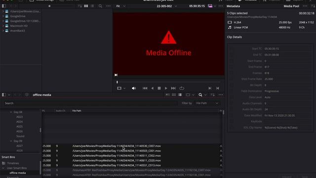Switch media pool to thumbnail view
Screen dimensions: 316x178
174,95
